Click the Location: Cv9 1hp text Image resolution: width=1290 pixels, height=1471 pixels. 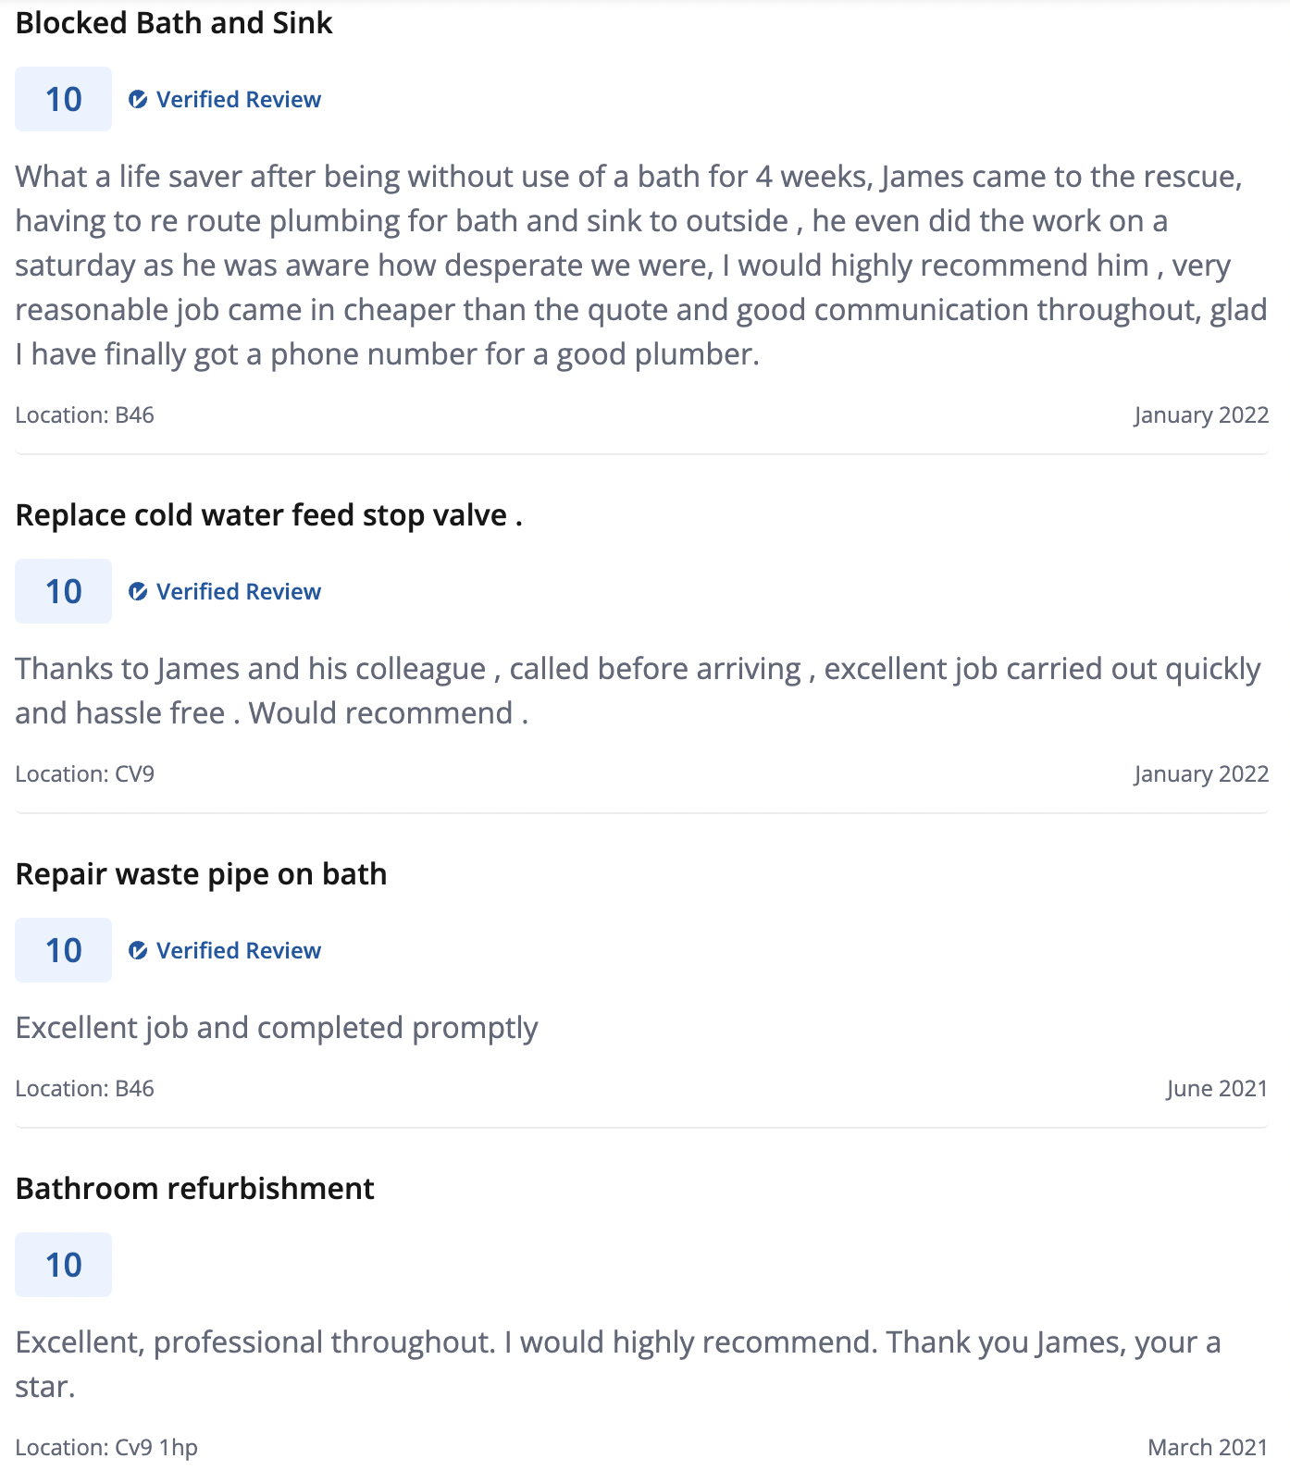pyautogui.click(x=106, y=1448)
